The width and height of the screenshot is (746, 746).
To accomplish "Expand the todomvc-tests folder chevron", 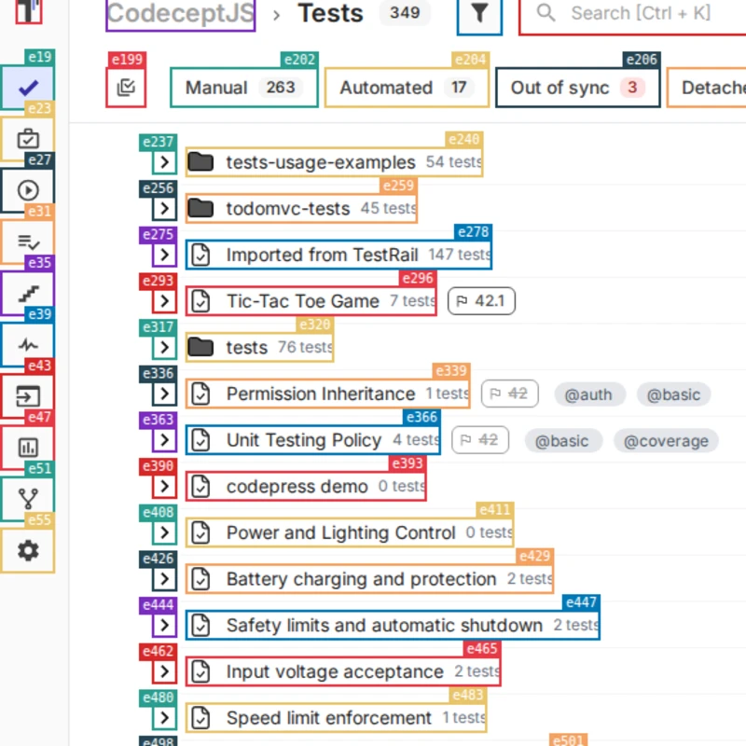I will pos(165,208).
